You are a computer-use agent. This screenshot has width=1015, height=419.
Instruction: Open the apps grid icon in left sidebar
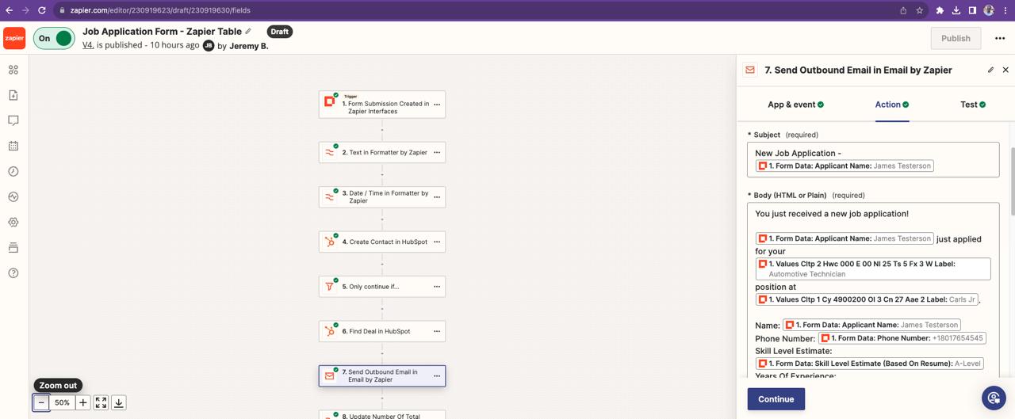pyautogui.click(x=13, y=70)
